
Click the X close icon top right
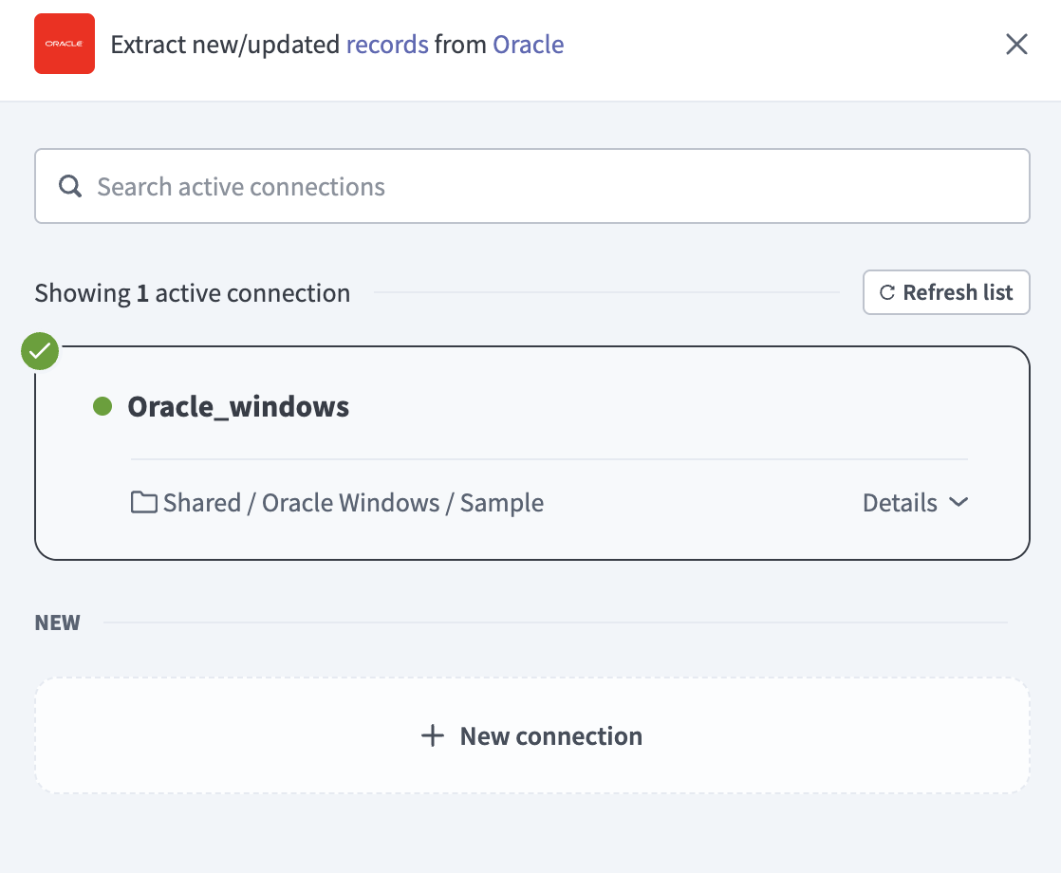click(x=1016, y=44)
